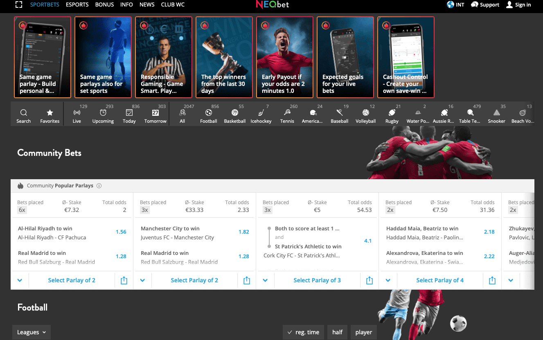The image size is (543, 340).
Task: Toggle the reg. time filter
Action: [x=304, y=332]
